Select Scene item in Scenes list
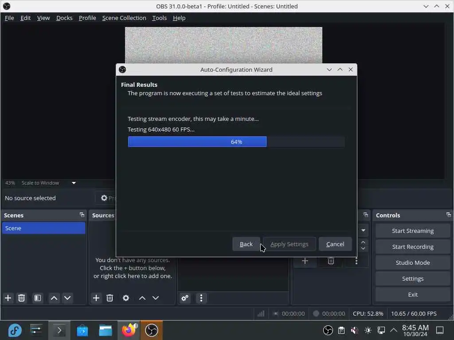 click(44, 228)
